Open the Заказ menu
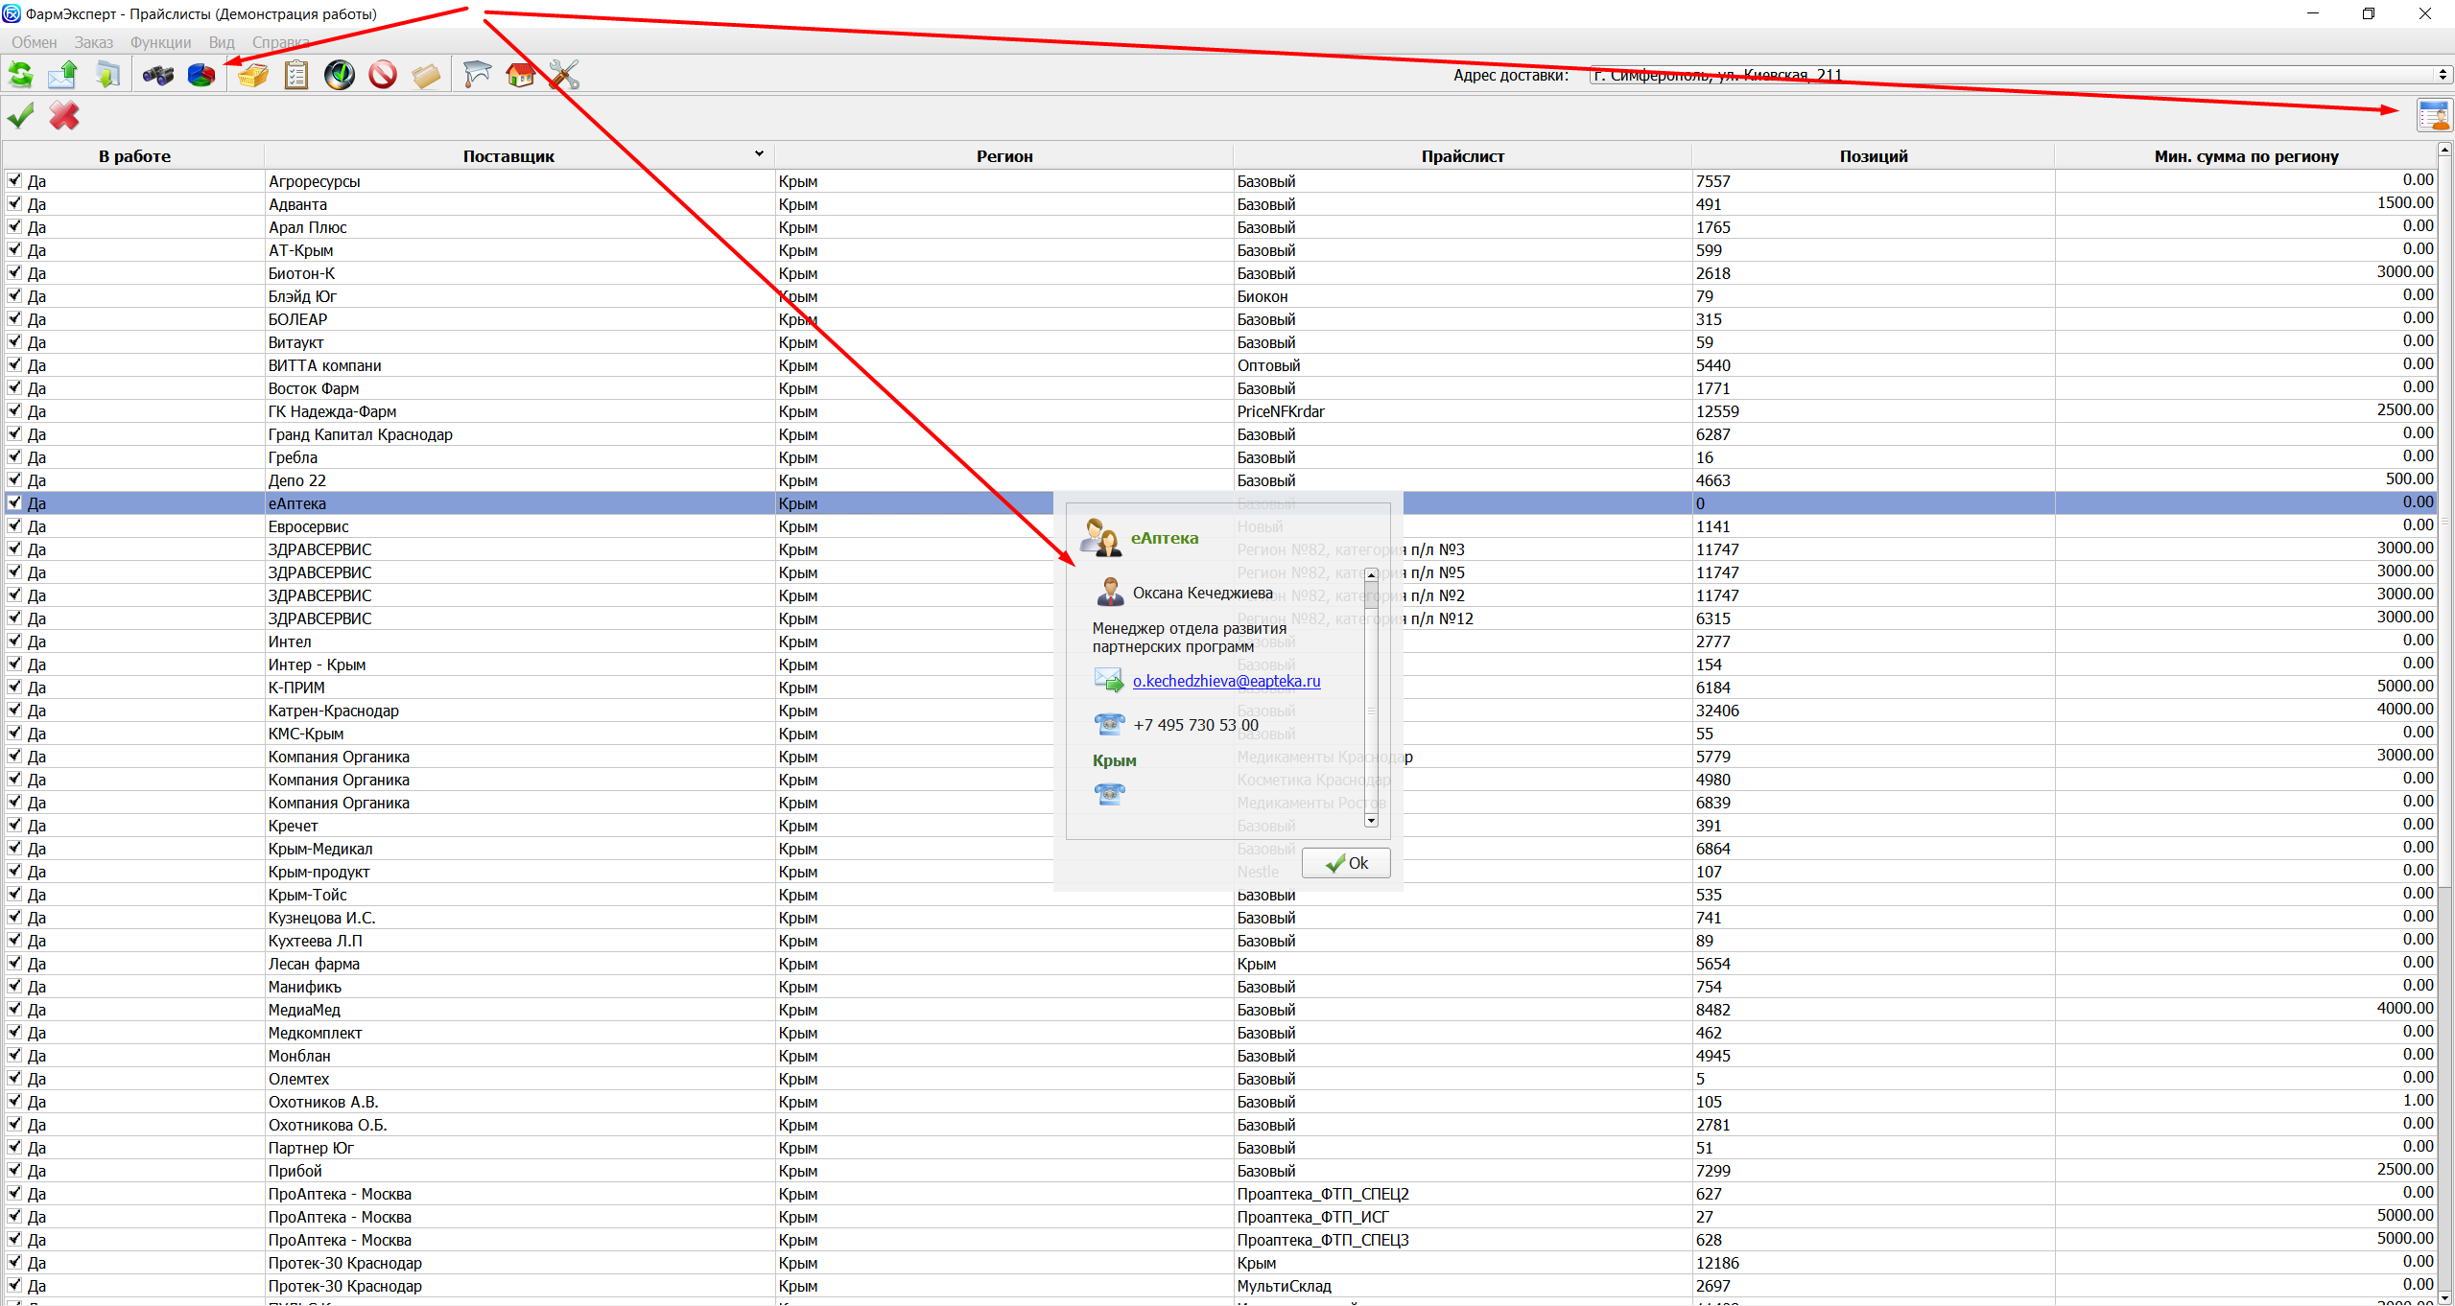The image size is (2455, 1306). [93, 42]
